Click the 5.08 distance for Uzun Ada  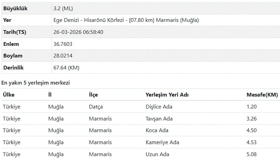pos(251,154)
